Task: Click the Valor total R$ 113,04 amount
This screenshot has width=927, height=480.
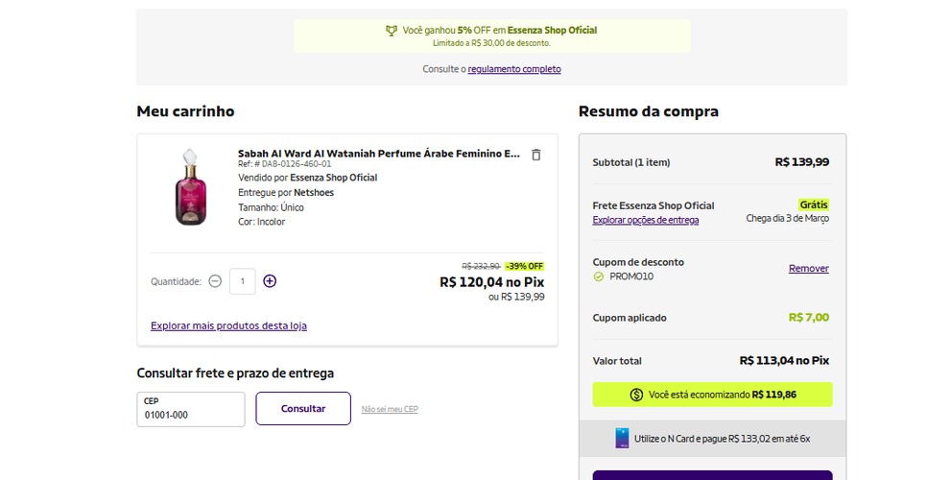Action: tap(784, 361)
